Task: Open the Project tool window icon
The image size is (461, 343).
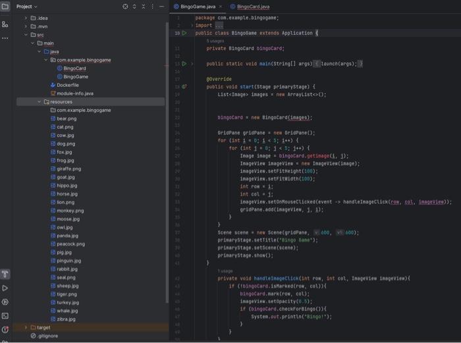Action: click(x=5, y=6)
